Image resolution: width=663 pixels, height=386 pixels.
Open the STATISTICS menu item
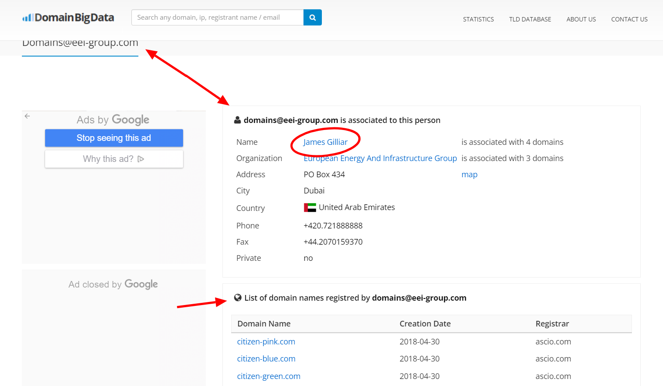[x=478, y=19]
